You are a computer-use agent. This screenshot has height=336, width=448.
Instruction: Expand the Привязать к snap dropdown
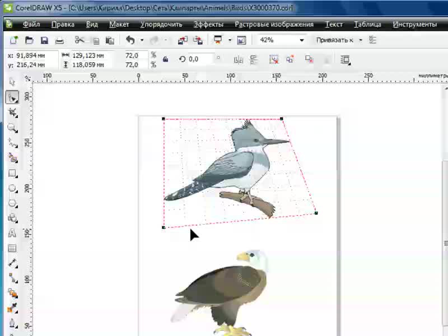click(x=361, y=40)
